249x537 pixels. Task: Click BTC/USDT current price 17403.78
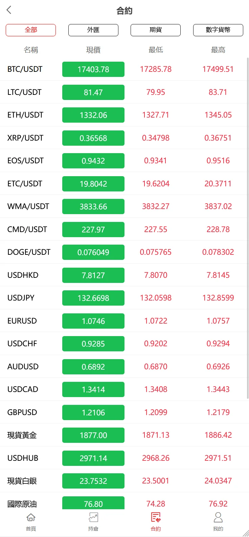(x=93, y=69)
